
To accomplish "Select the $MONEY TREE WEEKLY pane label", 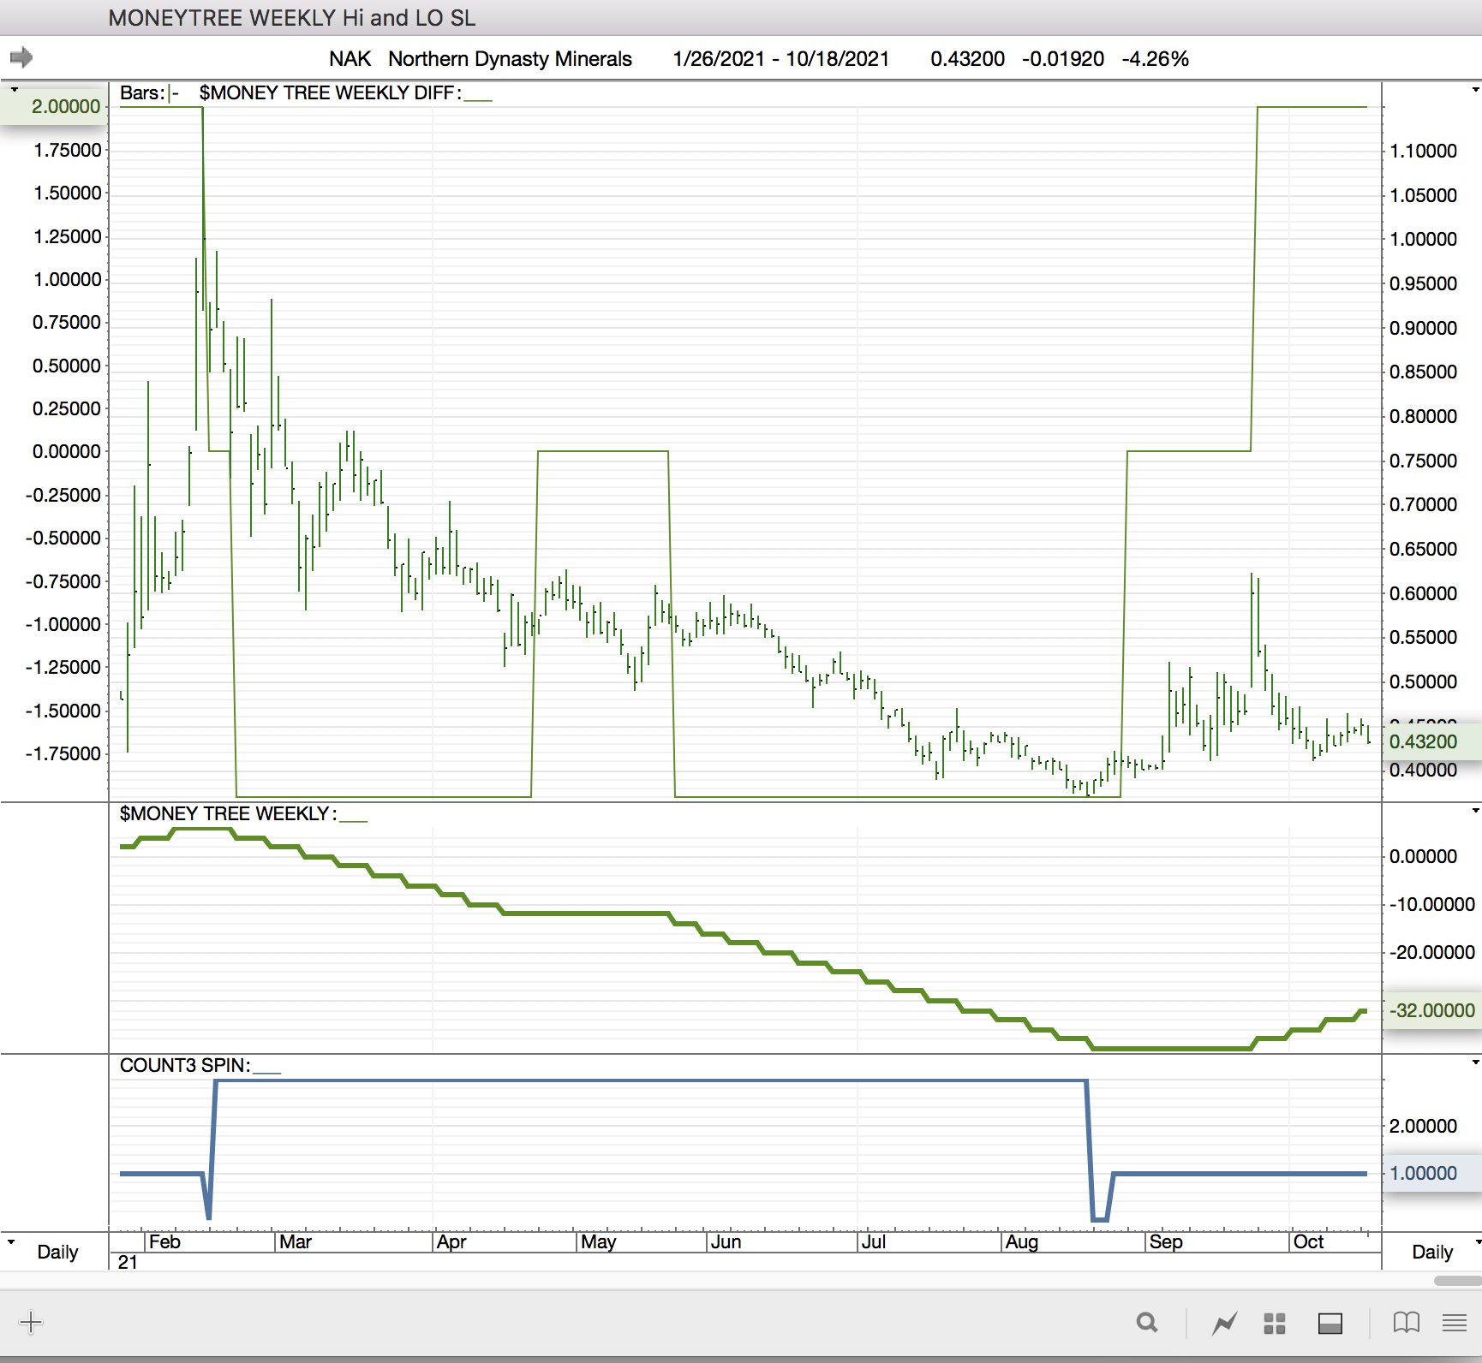I will click(x=226, y=813).
